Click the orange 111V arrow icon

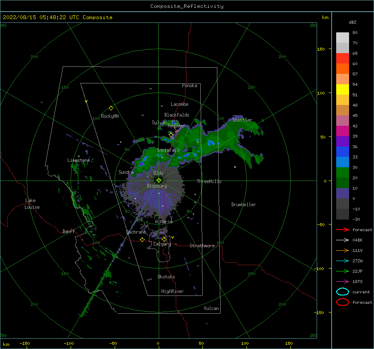pos(342,250)
